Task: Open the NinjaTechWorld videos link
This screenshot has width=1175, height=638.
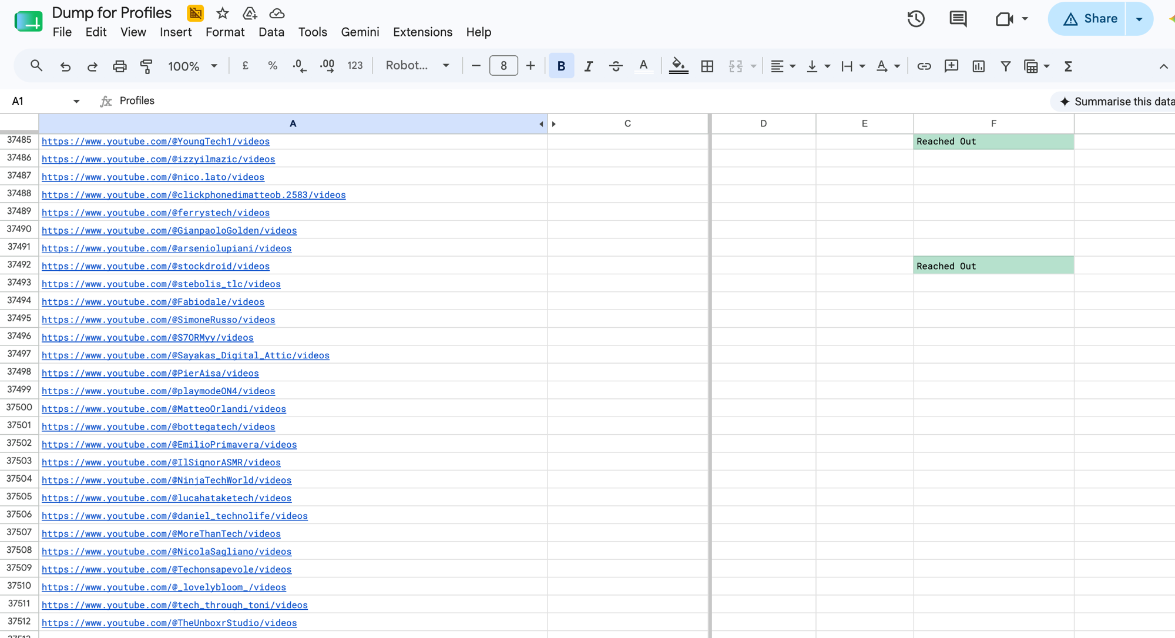Action: click(x=167, y=480)
